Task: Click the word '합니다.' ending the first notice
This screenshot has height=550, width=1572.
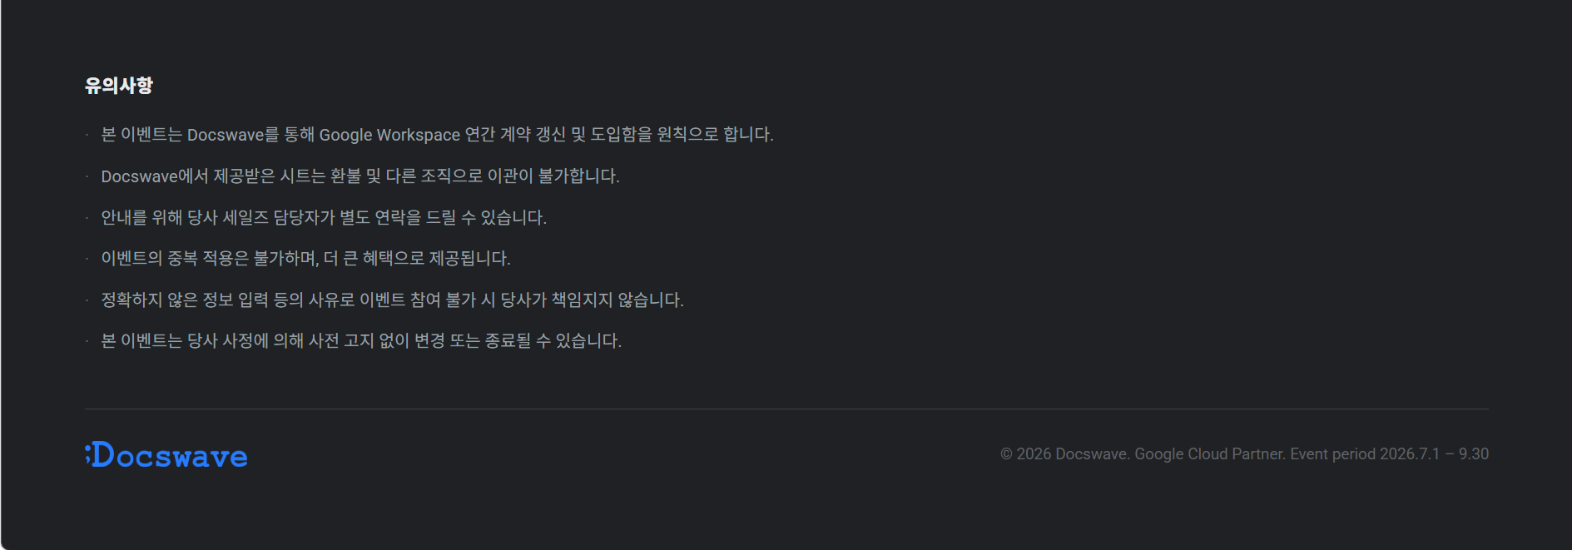Action: tap(748, 135)
